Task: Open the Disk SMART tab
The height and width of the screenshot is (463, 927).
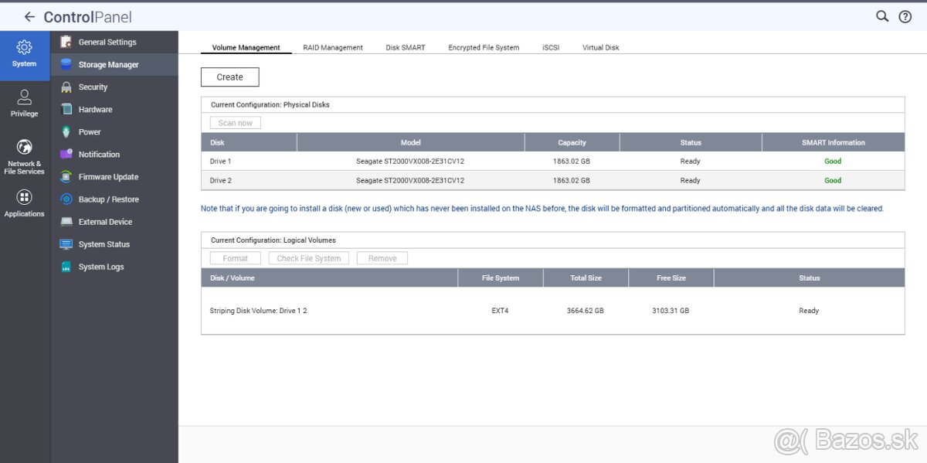Action: (x=405, y=47)
